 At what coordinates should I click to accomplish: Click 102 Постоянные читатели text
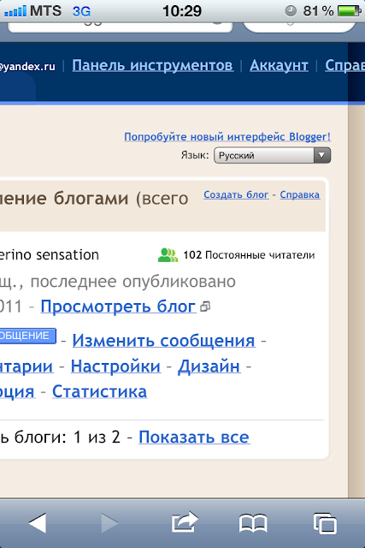(249, 255)
